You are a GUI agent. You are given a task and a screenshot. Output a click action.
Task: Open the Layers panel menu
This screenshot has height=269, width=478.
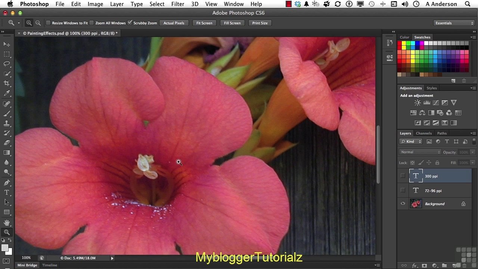[x=473, y=133]
